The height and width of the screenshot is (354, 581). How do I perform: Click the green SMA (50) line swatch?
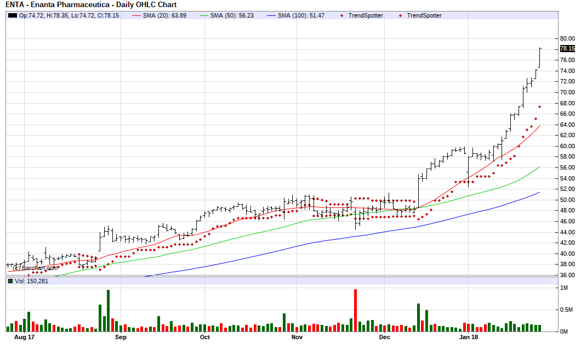pos(204,15)
